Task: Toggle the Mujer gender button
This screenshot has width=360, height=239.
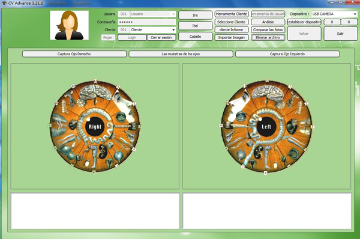Action: [108, 37]
